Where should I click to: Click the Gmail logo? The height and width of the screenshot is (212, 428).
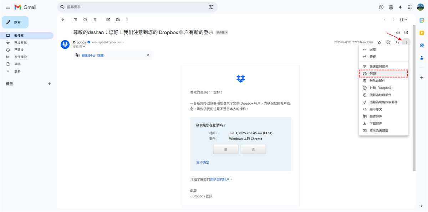click(x=25, y=7)
